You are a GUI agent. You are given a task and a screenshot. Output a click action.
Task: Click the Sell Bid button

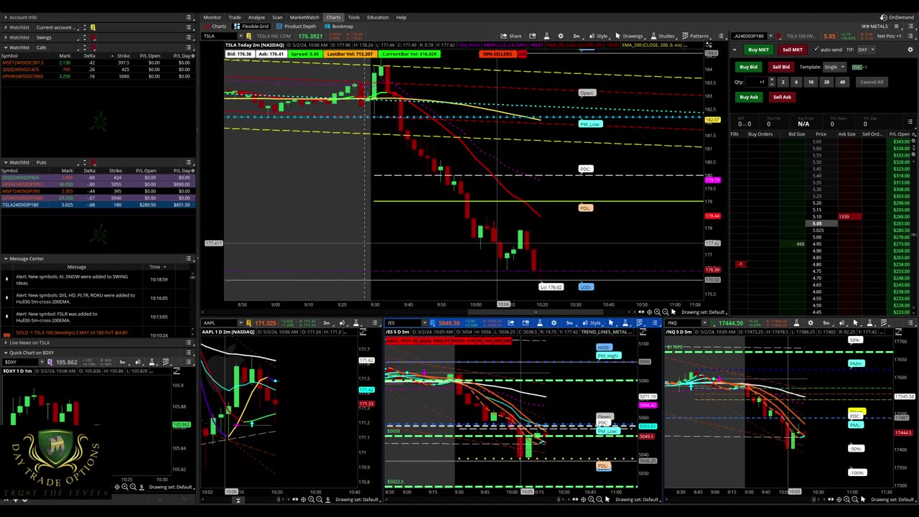pos(781,67)
